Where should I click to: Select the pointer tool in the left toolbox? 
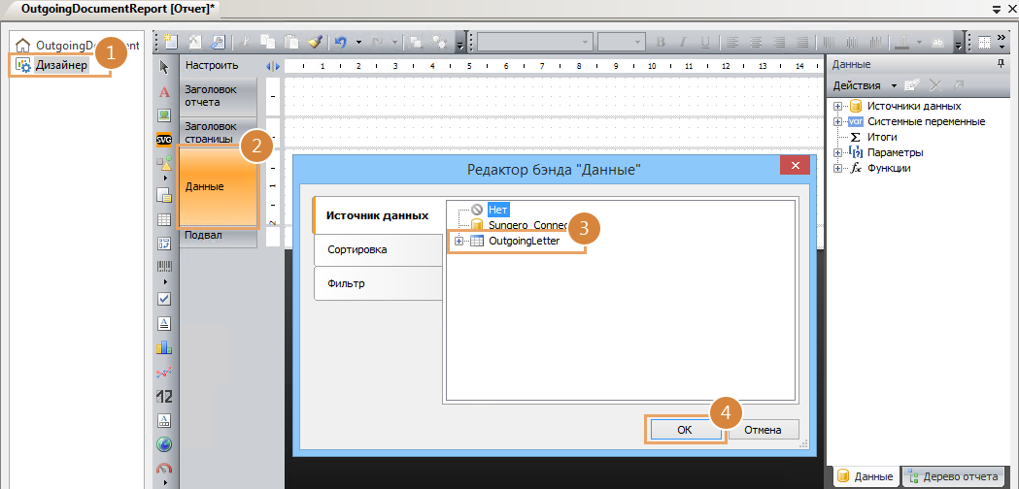point(164,67)
